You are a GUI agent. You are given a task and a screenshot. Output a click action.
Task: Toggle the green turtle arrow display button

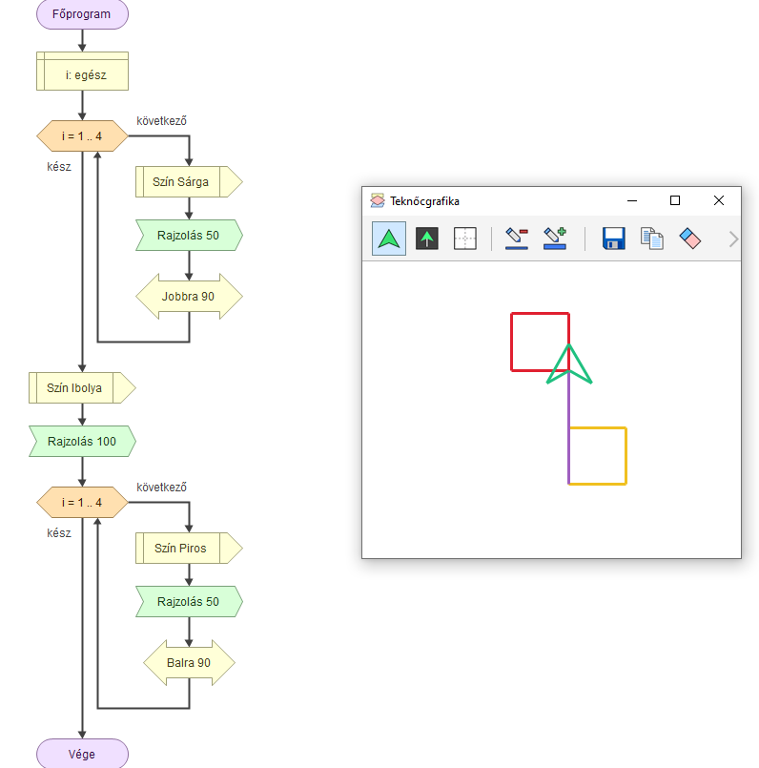pos(388,239)
